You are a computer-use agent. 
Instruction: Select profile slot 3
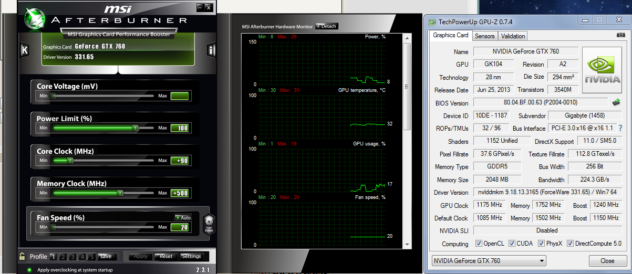click(x=73, y=257)
